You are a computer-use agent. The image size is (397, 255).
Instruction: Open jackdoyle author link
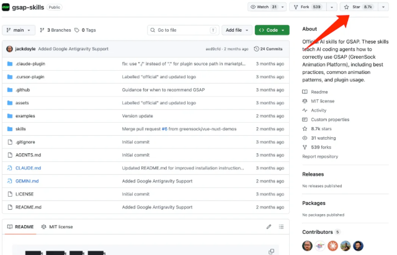[x=25, y=49]
